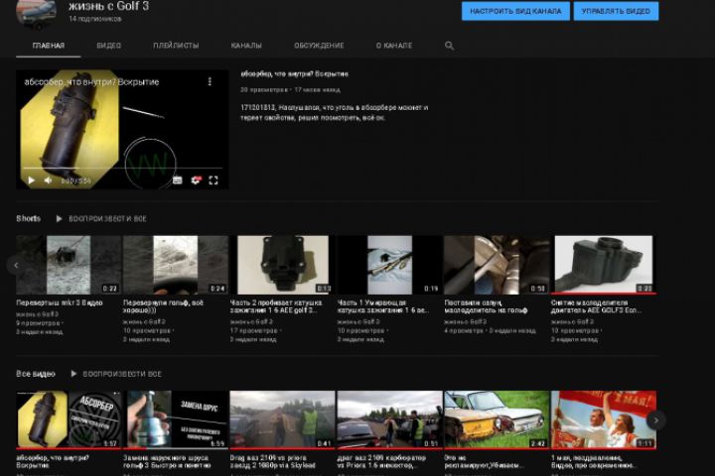Open three-dot menu on featured video

coord(210,81)
